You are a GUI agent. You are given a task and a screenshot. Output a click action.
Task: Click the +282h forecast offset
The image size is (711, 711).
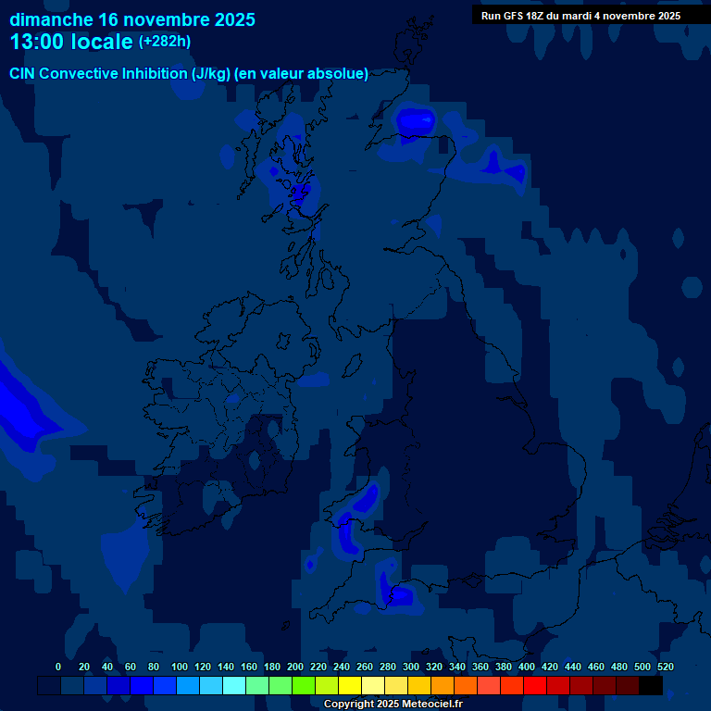(166, 42)
